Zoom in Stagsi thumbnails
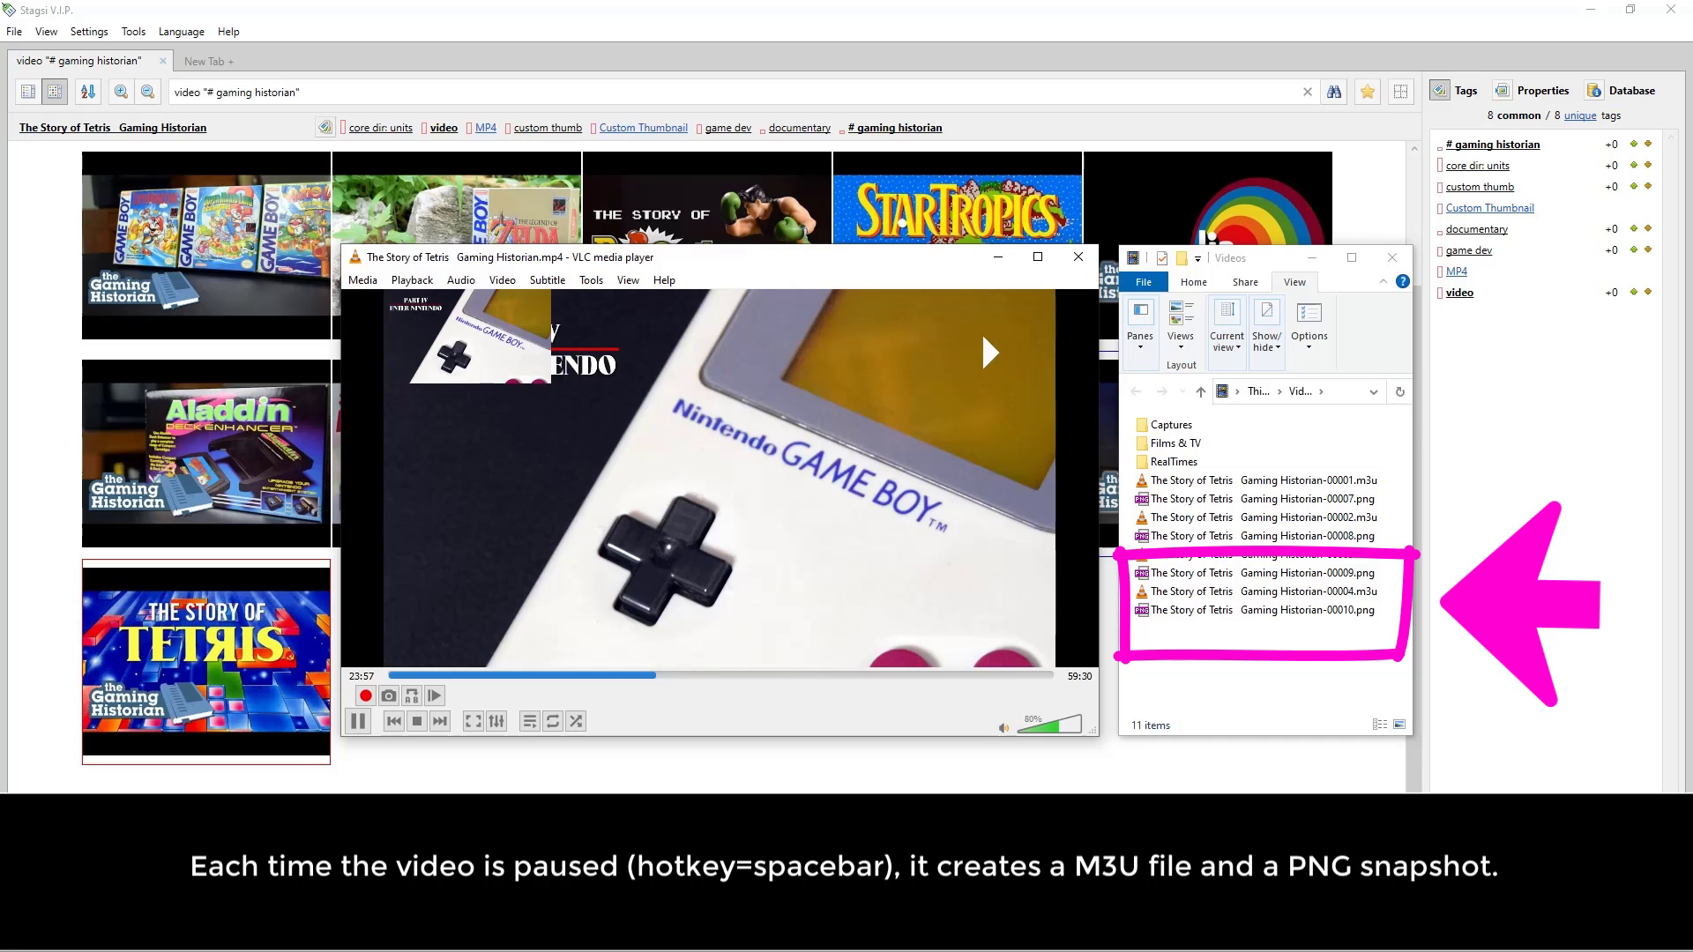Image resolution: width=1693 pixels, height=952 pixels. click(x=121, y=92)
